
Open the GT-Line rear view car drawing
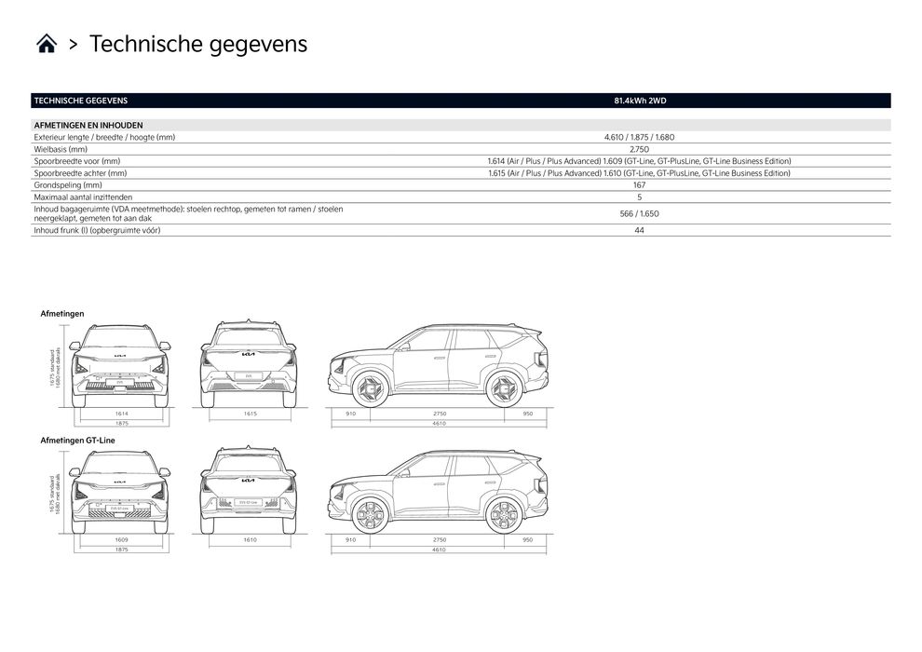click(249, 489)
